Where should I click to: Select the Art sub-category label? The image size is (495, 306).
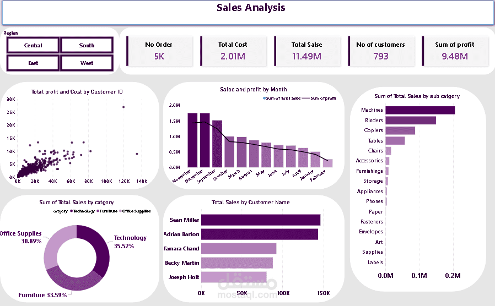pos(379,242)
